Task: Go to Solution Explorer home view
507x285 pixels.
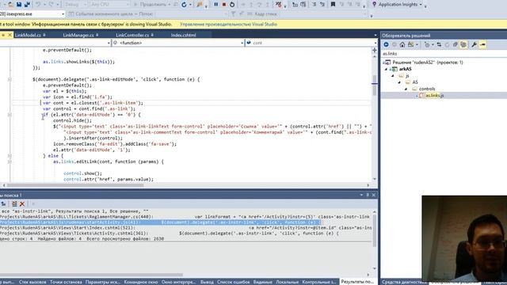Action: [x=402, y=44]
